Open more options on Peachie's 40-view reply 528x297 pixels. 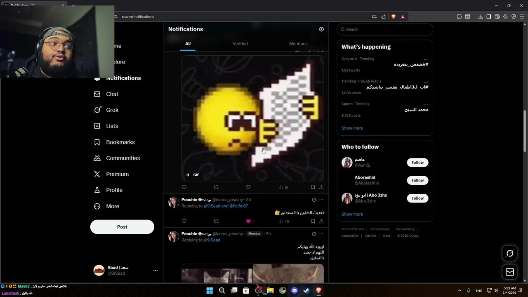(321, 200)
